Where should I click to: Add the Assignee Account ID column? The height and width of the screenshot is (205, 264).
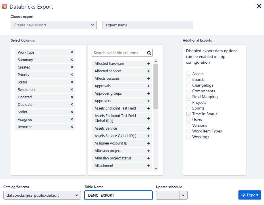(x=149, y=143)
